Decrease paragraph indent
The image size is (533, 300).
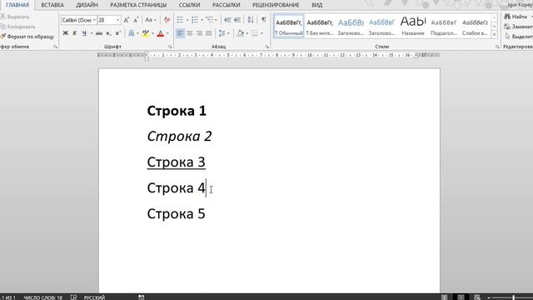click(x=227, y=20)
